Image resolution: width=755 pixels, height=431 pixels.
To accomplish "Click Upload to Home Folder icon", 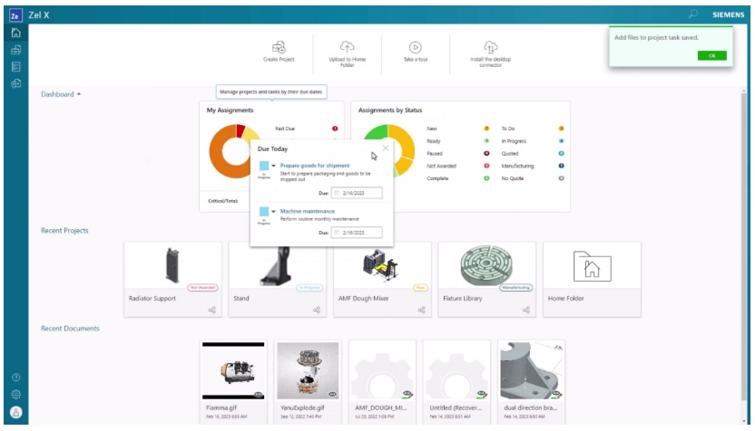I will point(348,47).
